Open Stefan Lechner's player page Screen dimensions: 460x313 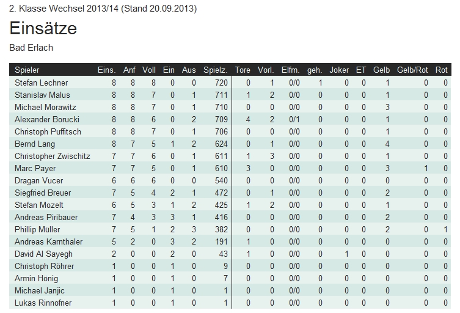[x=41, y=83]
